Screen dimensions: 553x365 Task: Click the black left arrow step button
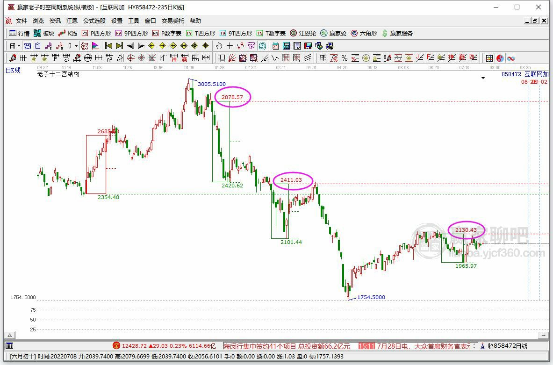(130, 46)
